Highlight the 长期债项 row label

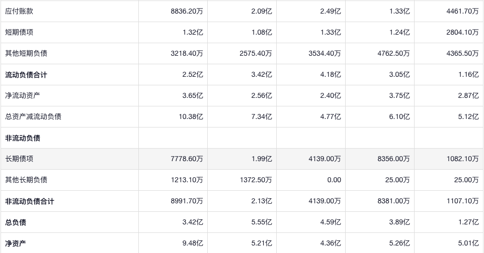pyautogui.click(x=19, y=159)
